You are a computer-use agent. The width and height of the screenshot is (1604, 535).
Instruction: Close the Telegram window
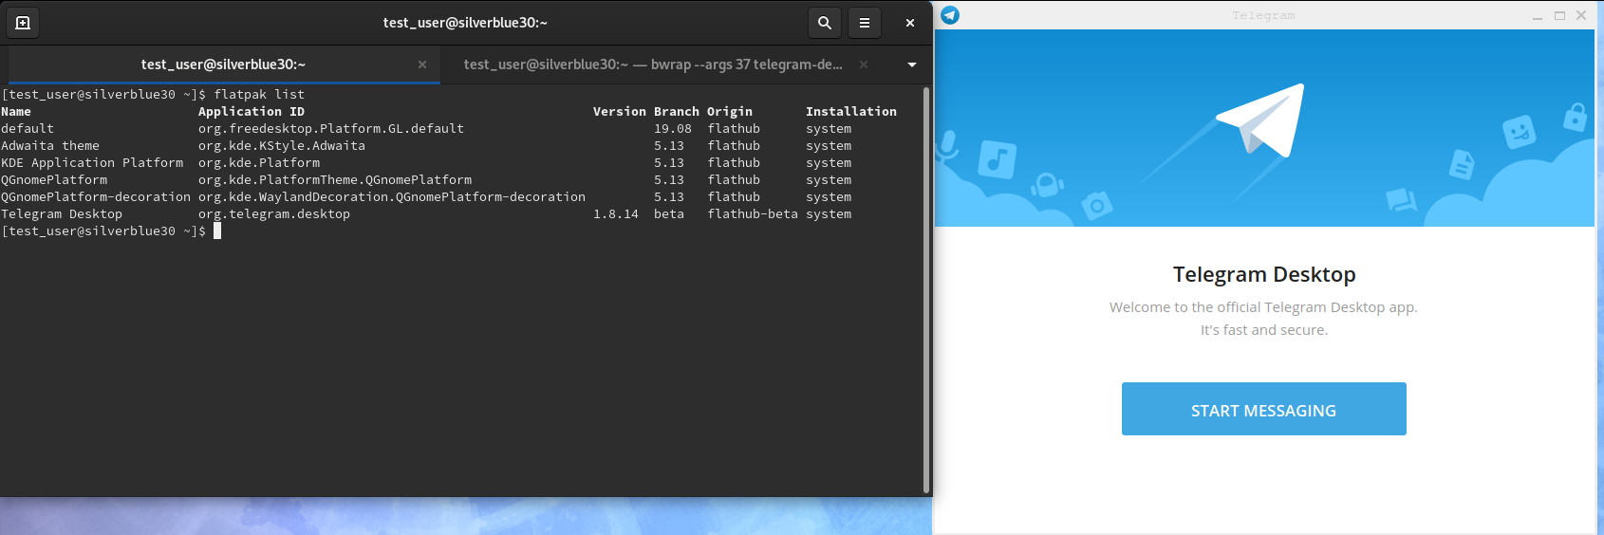1581,15
